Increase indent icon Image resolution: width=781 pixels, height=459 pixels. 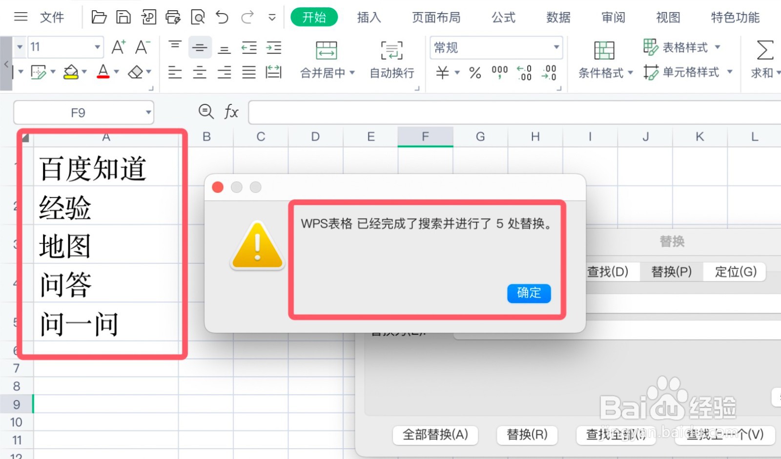click(x=273, y=47)
